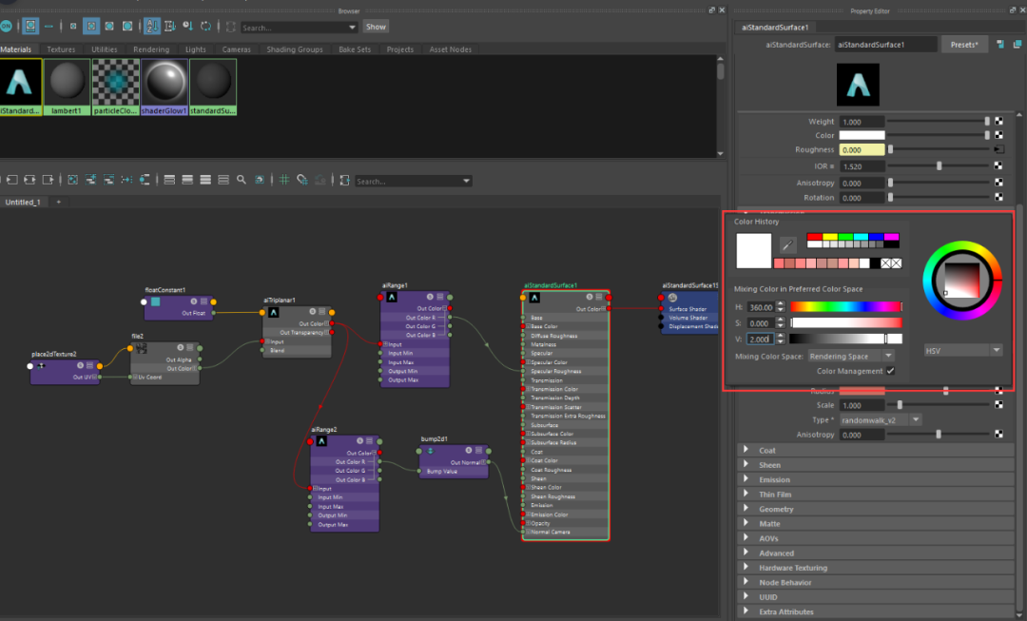Expand the Thin Film section

(746, 494)
